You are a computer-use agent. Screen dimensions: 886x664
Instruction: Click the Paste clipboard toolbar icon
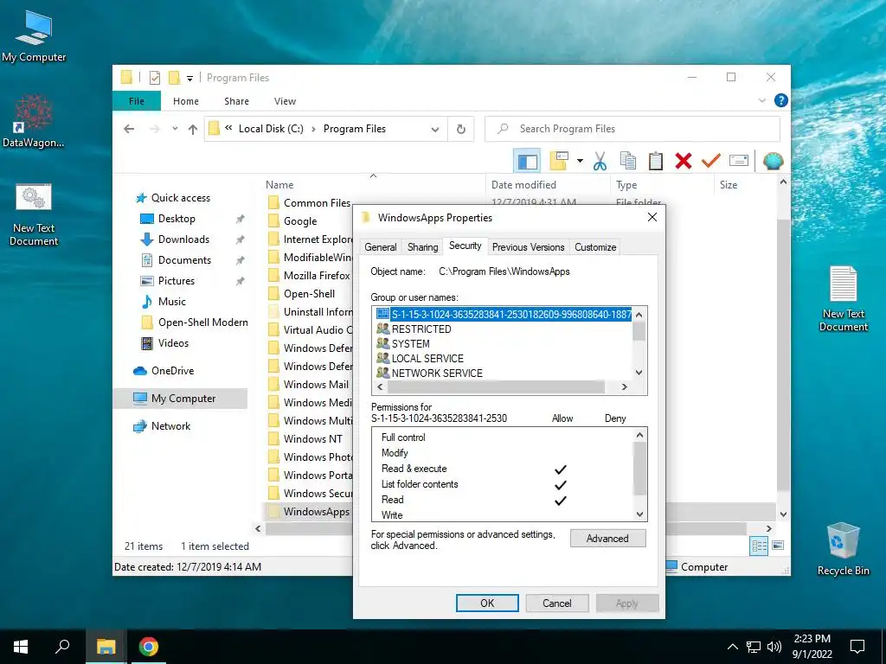click(656, 161)
